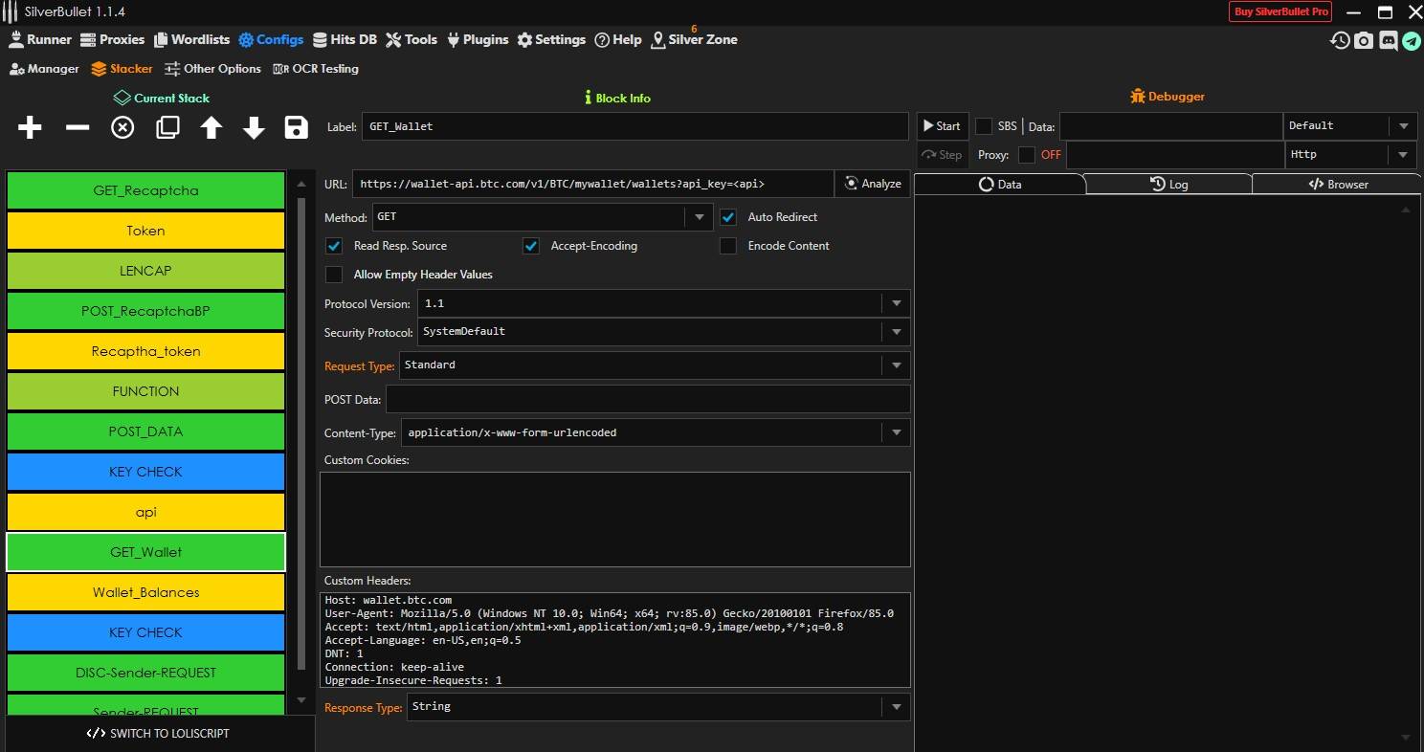Click the minus icon to remove block

(x=77, y=127)
